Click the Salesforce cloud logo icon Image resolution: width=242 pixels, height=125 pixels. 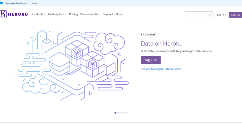coord(1,3)
